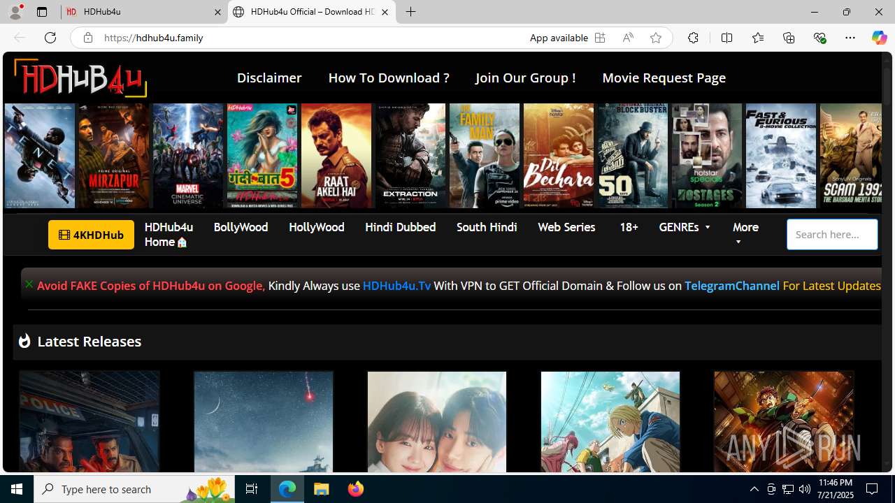895x503 pixels.
Task: Open the volume speaker tray icon
Action: 805,489
